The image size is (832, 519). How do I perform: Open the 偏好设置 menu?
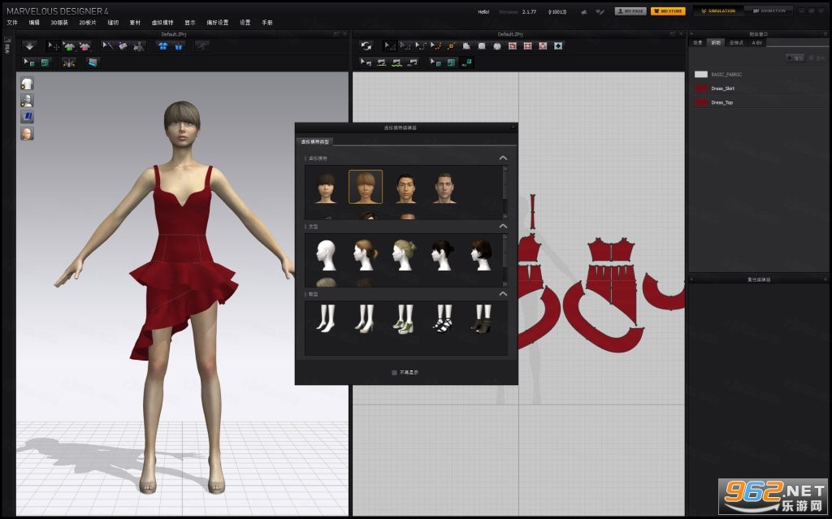(x=218, y=23)
